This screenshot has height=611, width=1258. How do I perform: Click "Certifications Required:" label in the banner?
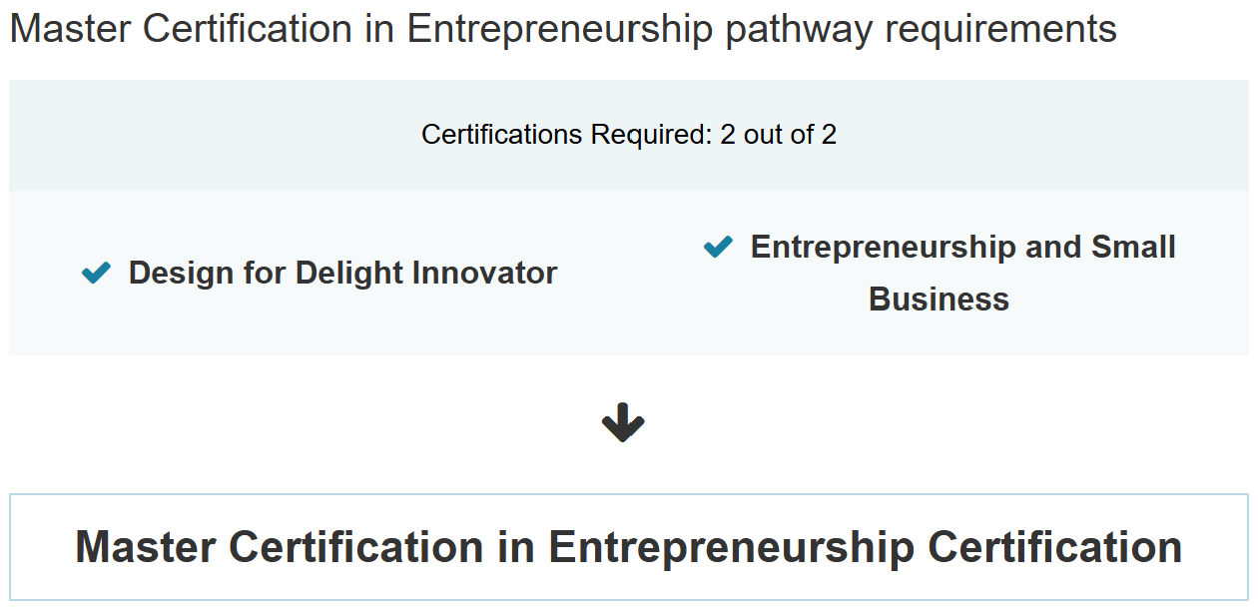point(566,135)
